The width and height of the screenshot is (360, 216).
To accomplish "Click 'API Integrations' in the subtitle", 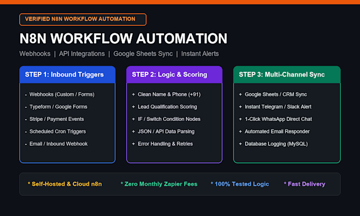I will pyautogui.click(x=82, y=54).
